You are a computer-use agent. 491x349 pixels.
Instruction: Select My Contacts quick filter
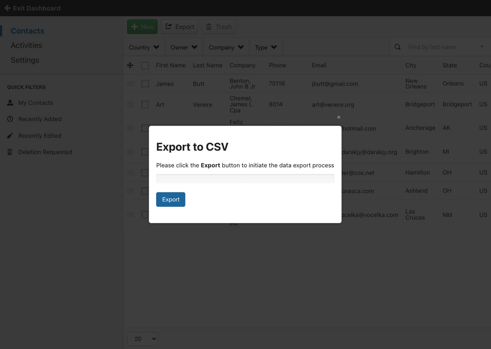pyautogui.click(x=36, y=103)
